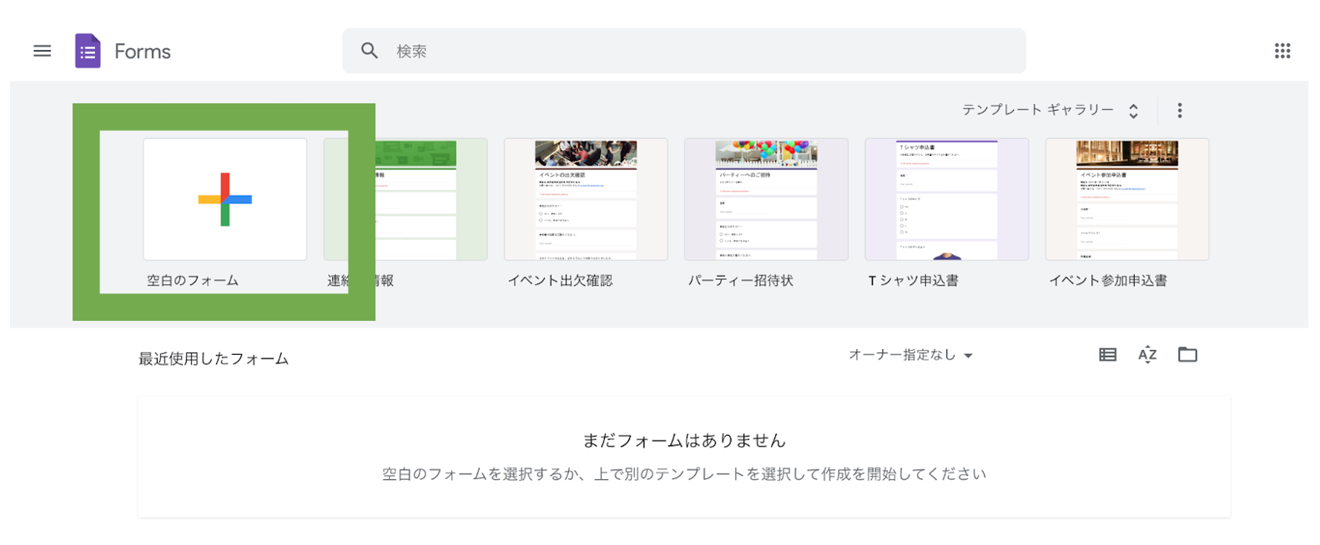Click the パーティー招待状 label
Viewport: 1320px width, 545px height.
(x=741, y=281)
